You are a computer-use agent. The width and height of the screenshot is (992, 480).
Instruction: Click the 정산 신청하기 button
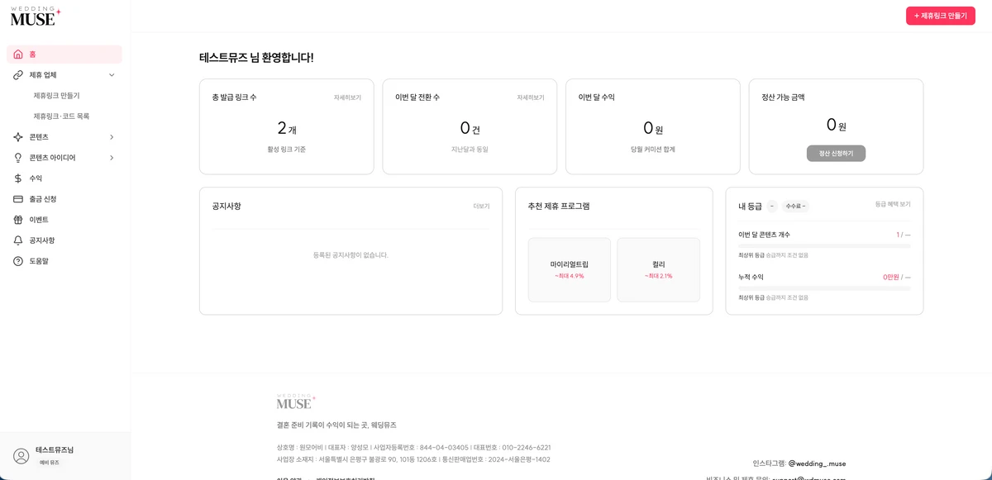(836, 154)
